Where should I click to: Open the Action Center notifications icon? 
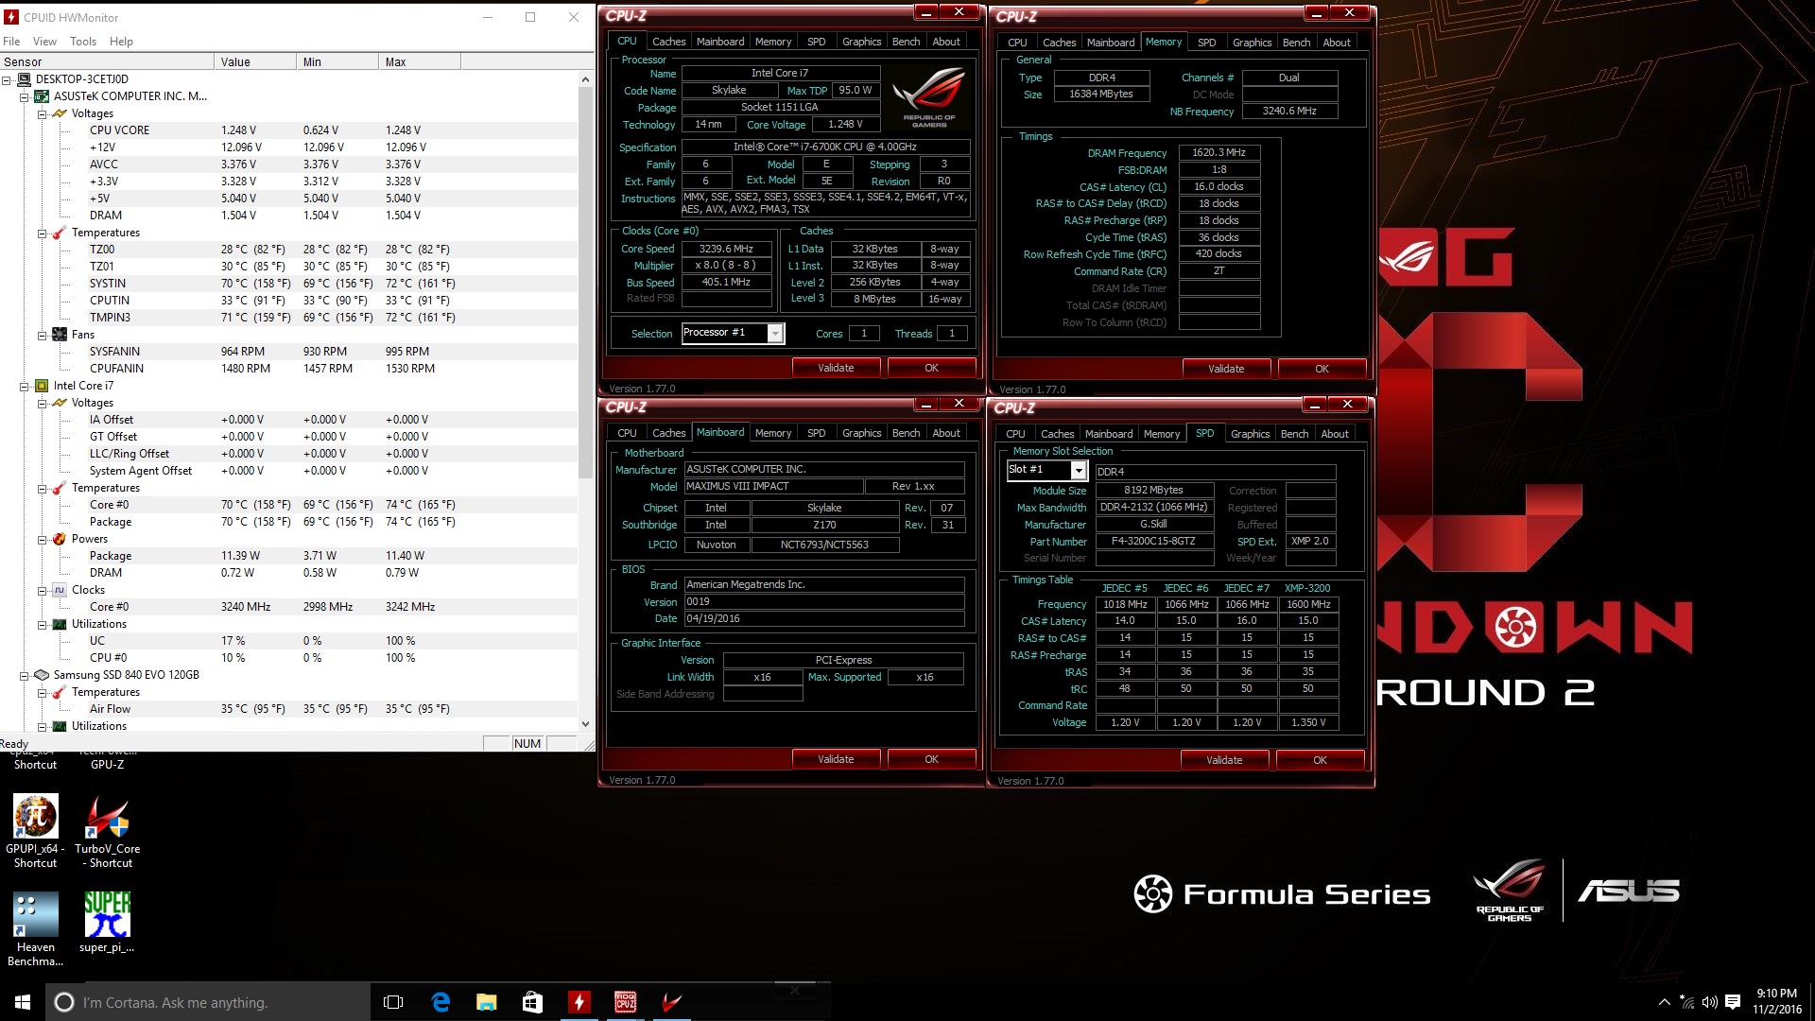click(x=1733, y=1002)
